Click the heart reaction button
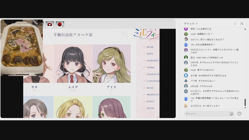Viewport: 249px width, 140px height. click(x=239, y=114)
